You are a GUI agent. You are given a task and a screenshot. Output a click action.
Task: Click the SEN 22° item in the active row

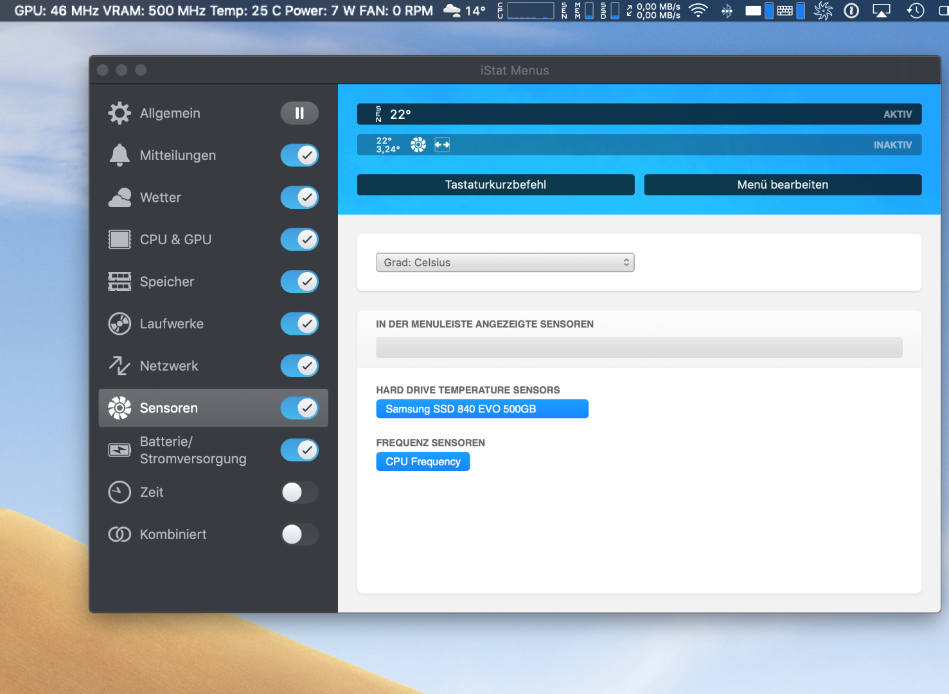click(393, 114)
